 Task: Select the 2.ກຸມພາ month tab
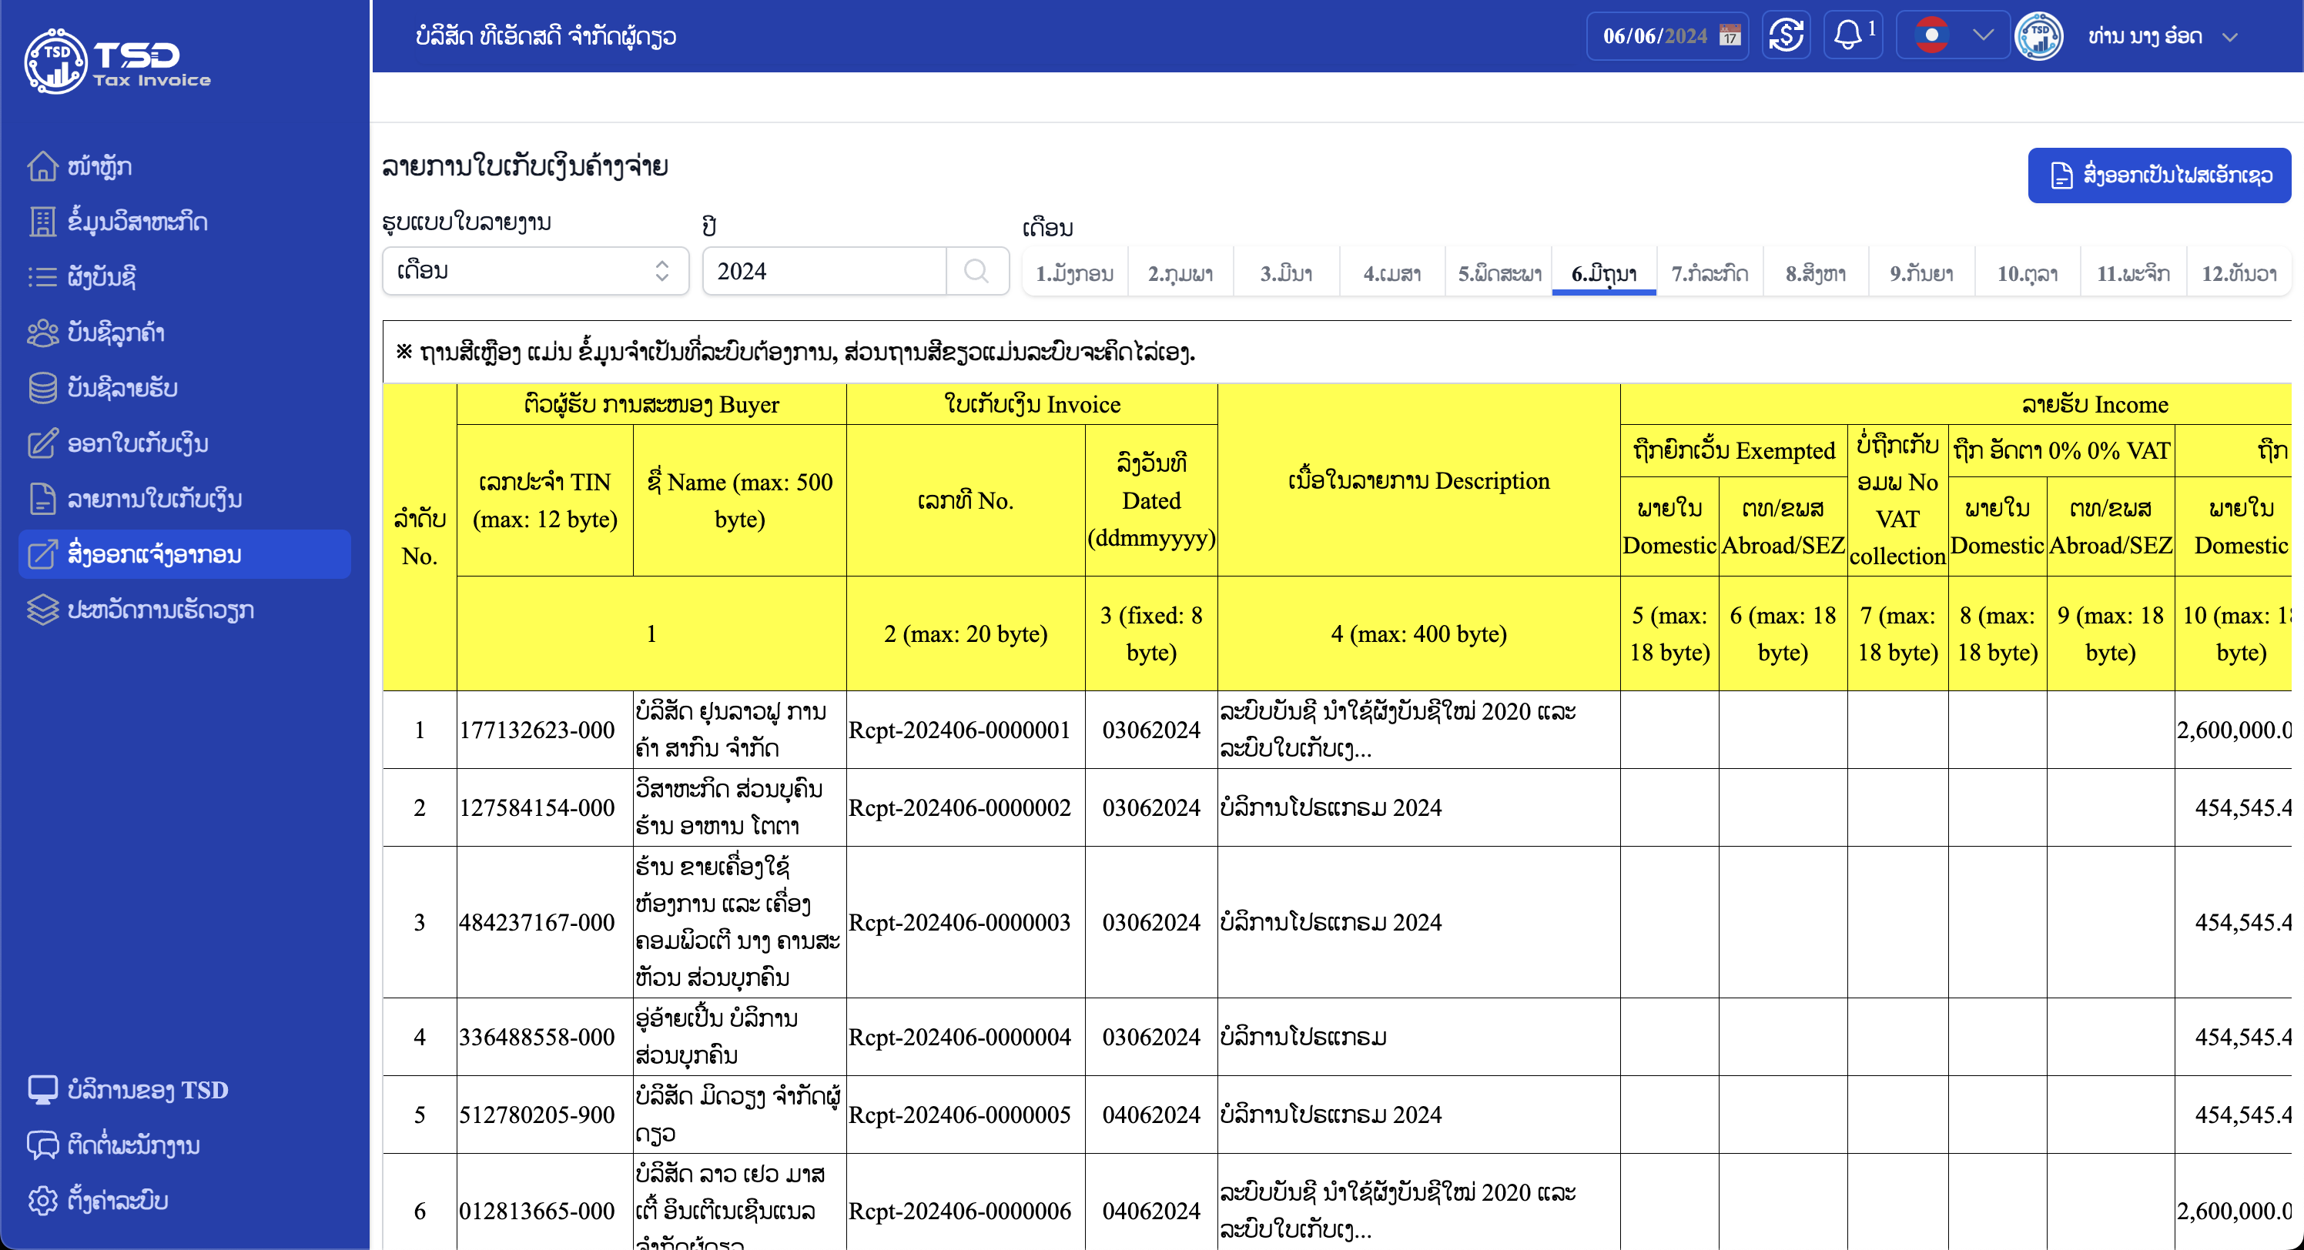pos(1180,272)
